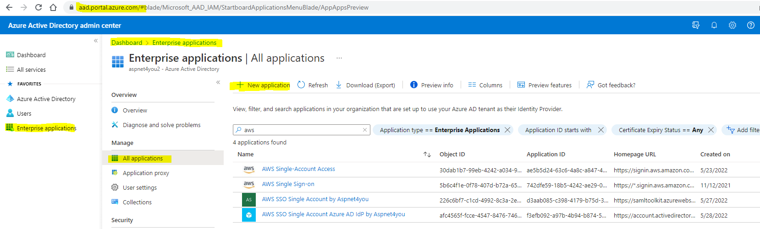
Task: Click green AS icon in app list
Action: click(249, 200)
